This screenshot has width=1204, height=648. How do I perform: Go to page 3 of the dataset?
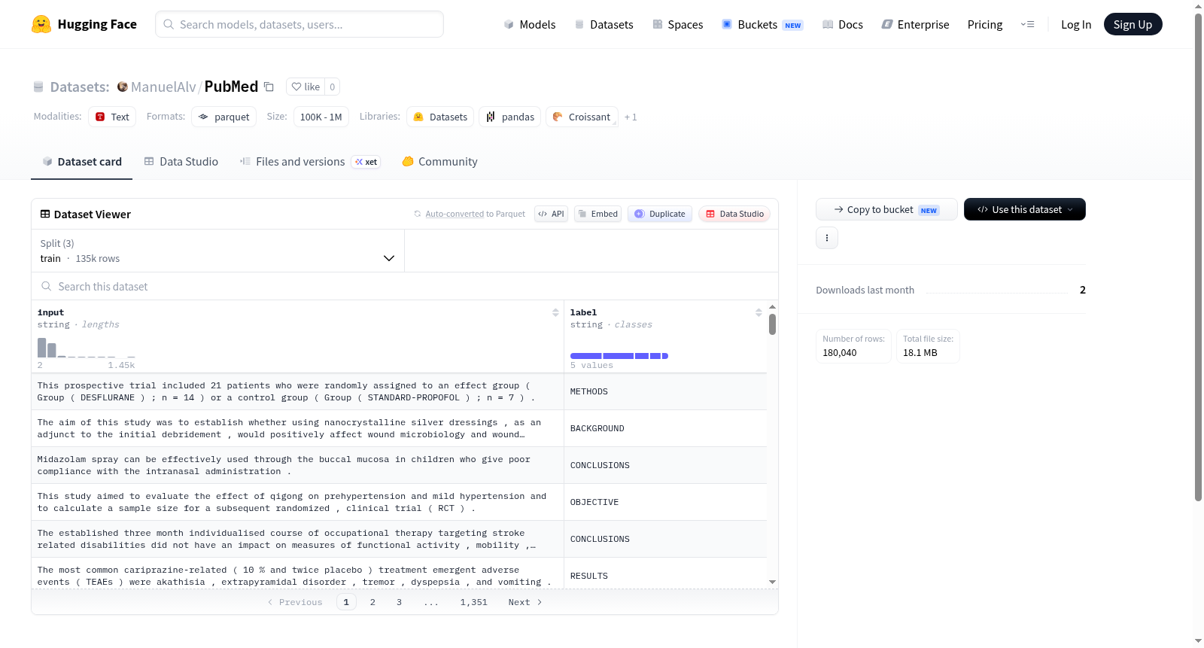tap(399, 602)
